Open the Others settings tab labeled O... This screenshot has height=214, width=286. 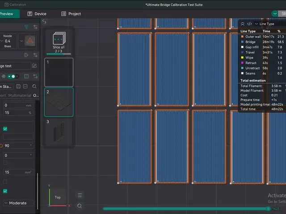coord(36,95)
